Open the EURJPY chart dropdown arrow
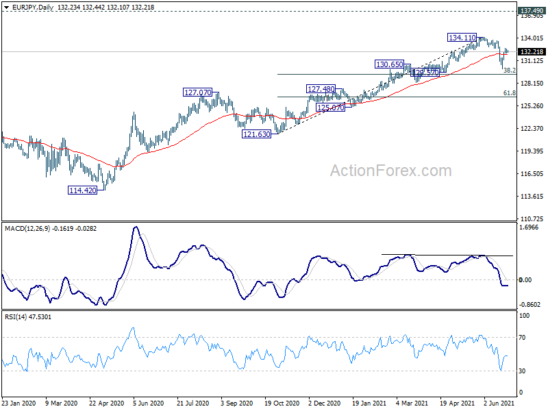Screen dimensions: 548x411 point(7,7)
